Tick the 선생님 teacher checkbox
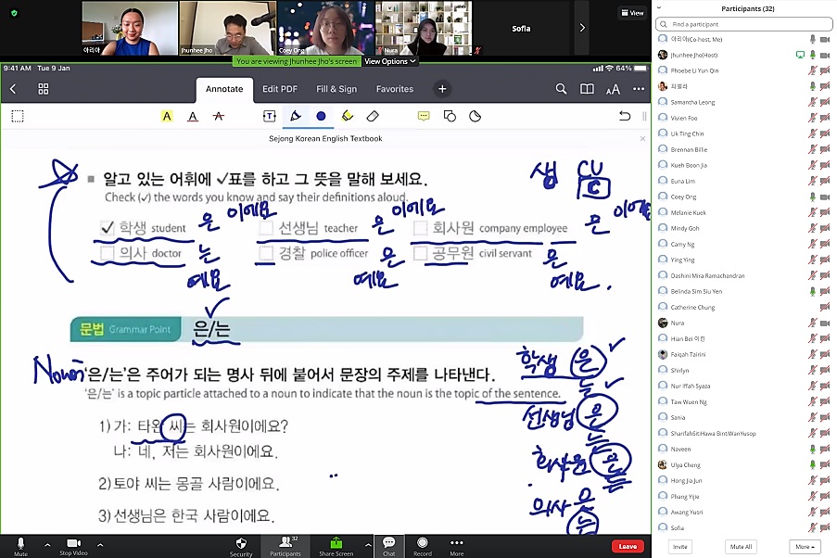The width and height of the screenshot is (837, 558). 266,228
